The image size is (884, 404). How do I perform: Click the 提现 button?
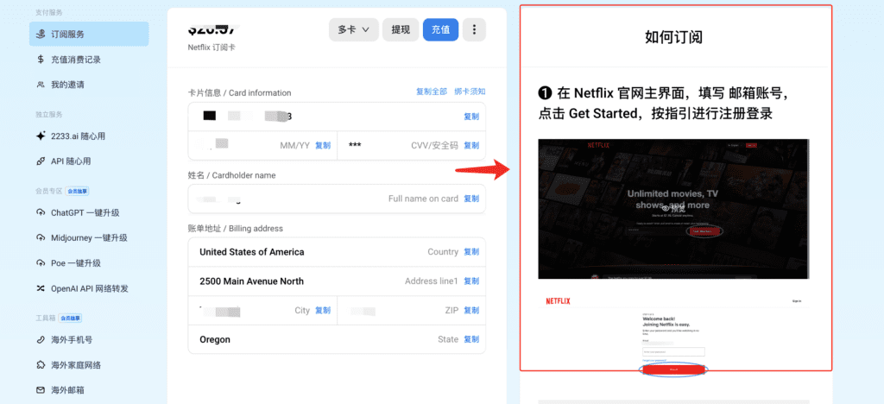point(401,30)
